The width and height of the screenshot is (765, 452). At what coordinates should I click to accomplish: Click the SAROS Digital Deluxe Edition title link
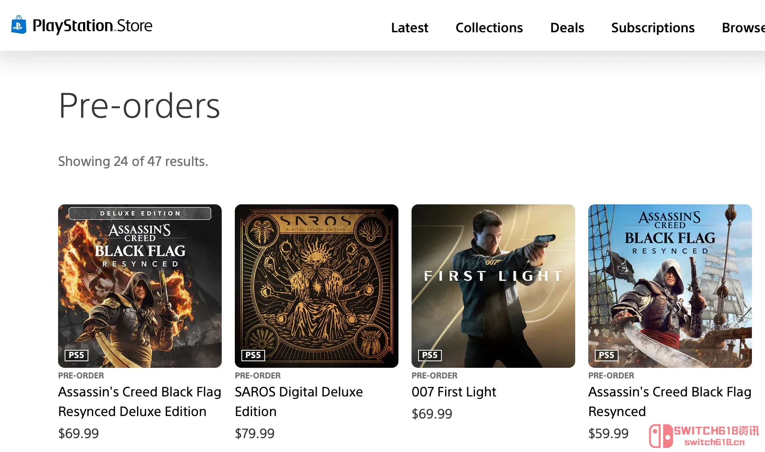(299, 402)
